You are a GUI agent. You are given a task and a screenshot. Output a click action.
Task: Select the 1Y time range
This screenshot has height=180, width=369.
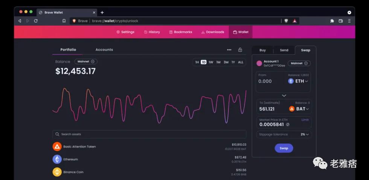(233, 62)
